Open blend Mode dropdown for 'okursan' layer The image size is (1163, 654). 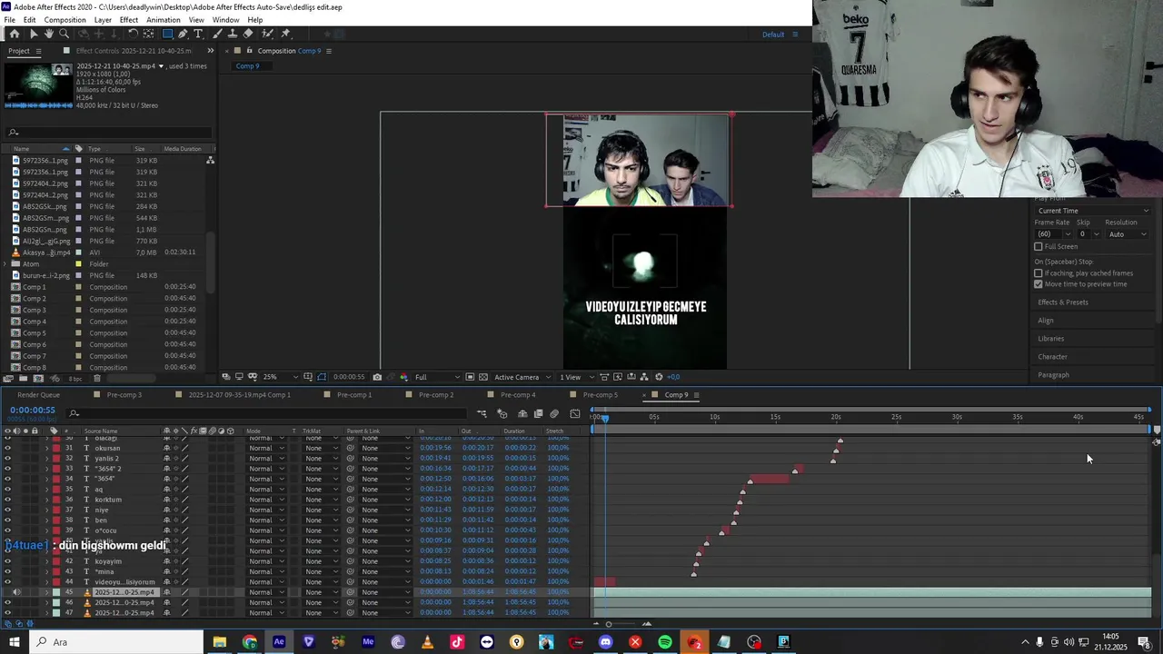pyautogui.click(x=265, y=448)
